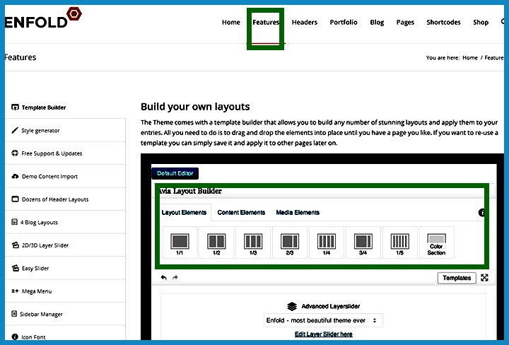Select Style generator in sidebar
This screenshot has width=509, height=345.
pos(65,131)
